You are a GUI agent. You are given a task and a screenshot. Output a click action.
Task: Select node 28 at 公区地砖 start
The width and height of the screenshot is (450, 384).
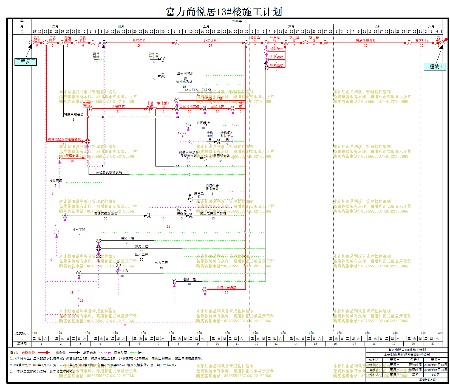[205, 109]
